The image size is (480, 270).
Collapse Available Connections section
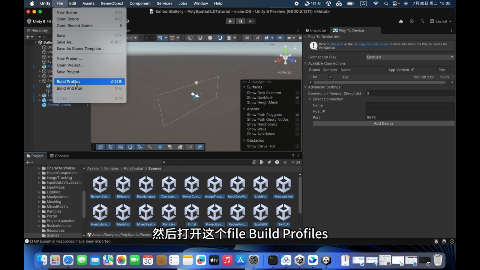[x=305, y=63]
